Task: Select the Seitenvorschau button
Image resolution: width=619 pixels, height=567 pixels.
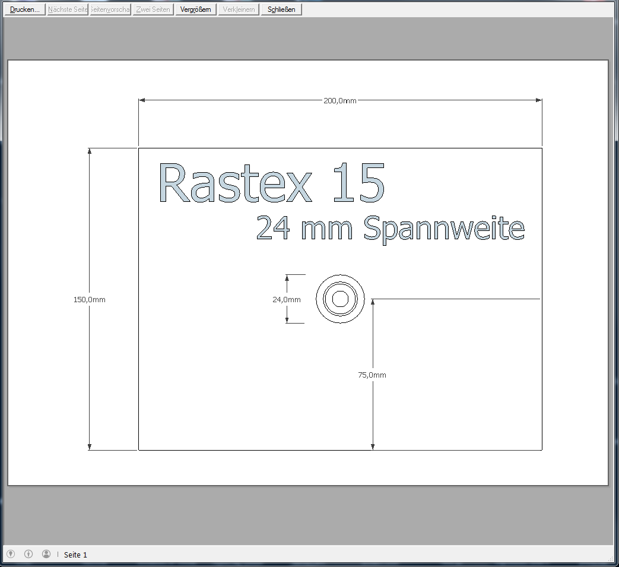Action: coord(110,9)
